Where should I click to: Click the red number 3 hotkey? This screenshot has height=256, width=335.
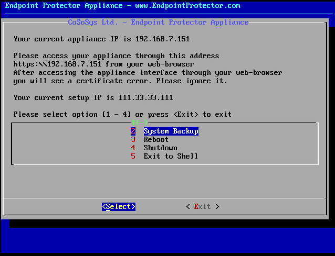coord(133,139)
